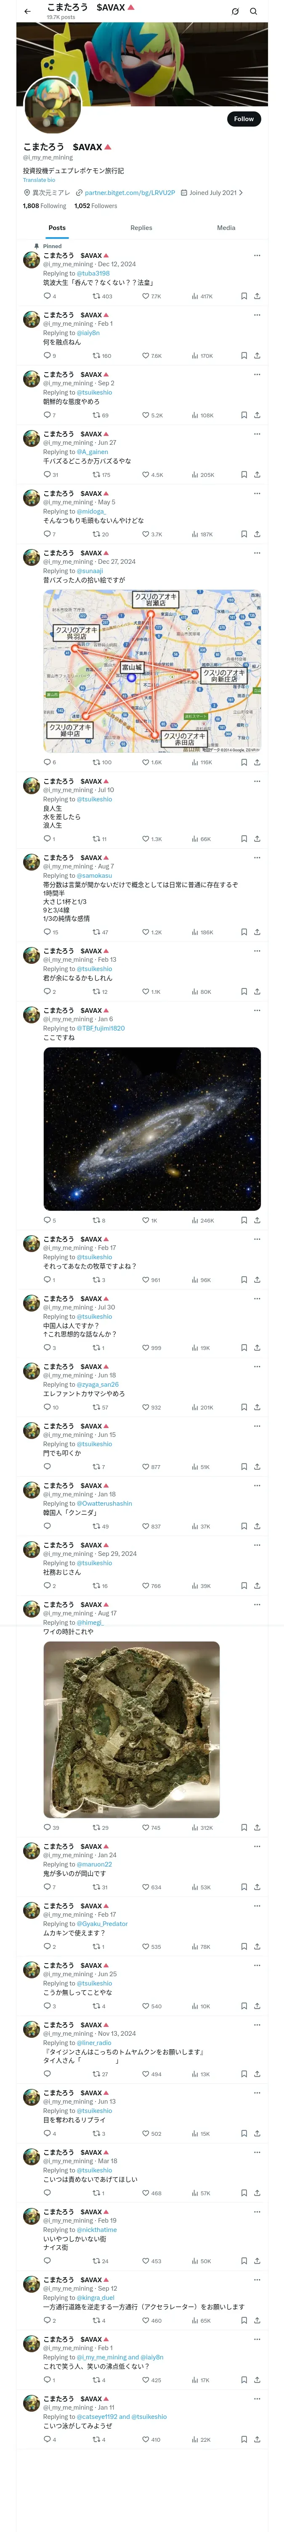This screenshot has height=2532, width=284.
Task: Follow this profile with the Follow button
Action: pos(243,119)
